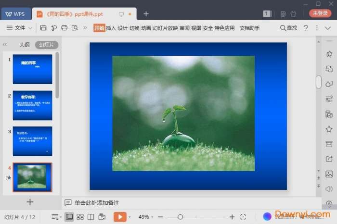Screen dimensions: 337x224
Task: Select the 开始 ribbon tab
Action: pyautogui.click(x=99, y=28)
